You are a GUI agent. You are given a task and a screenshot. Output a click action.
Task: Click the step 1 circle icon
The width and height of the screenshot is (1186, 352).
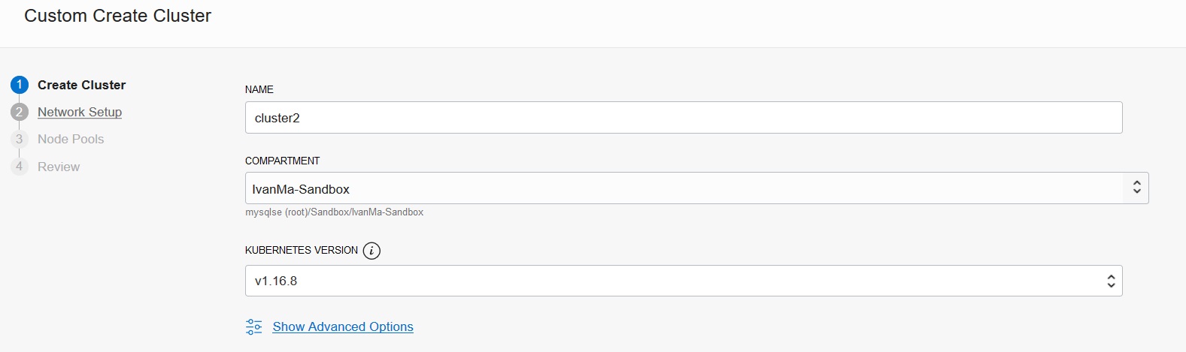[20, 85]
